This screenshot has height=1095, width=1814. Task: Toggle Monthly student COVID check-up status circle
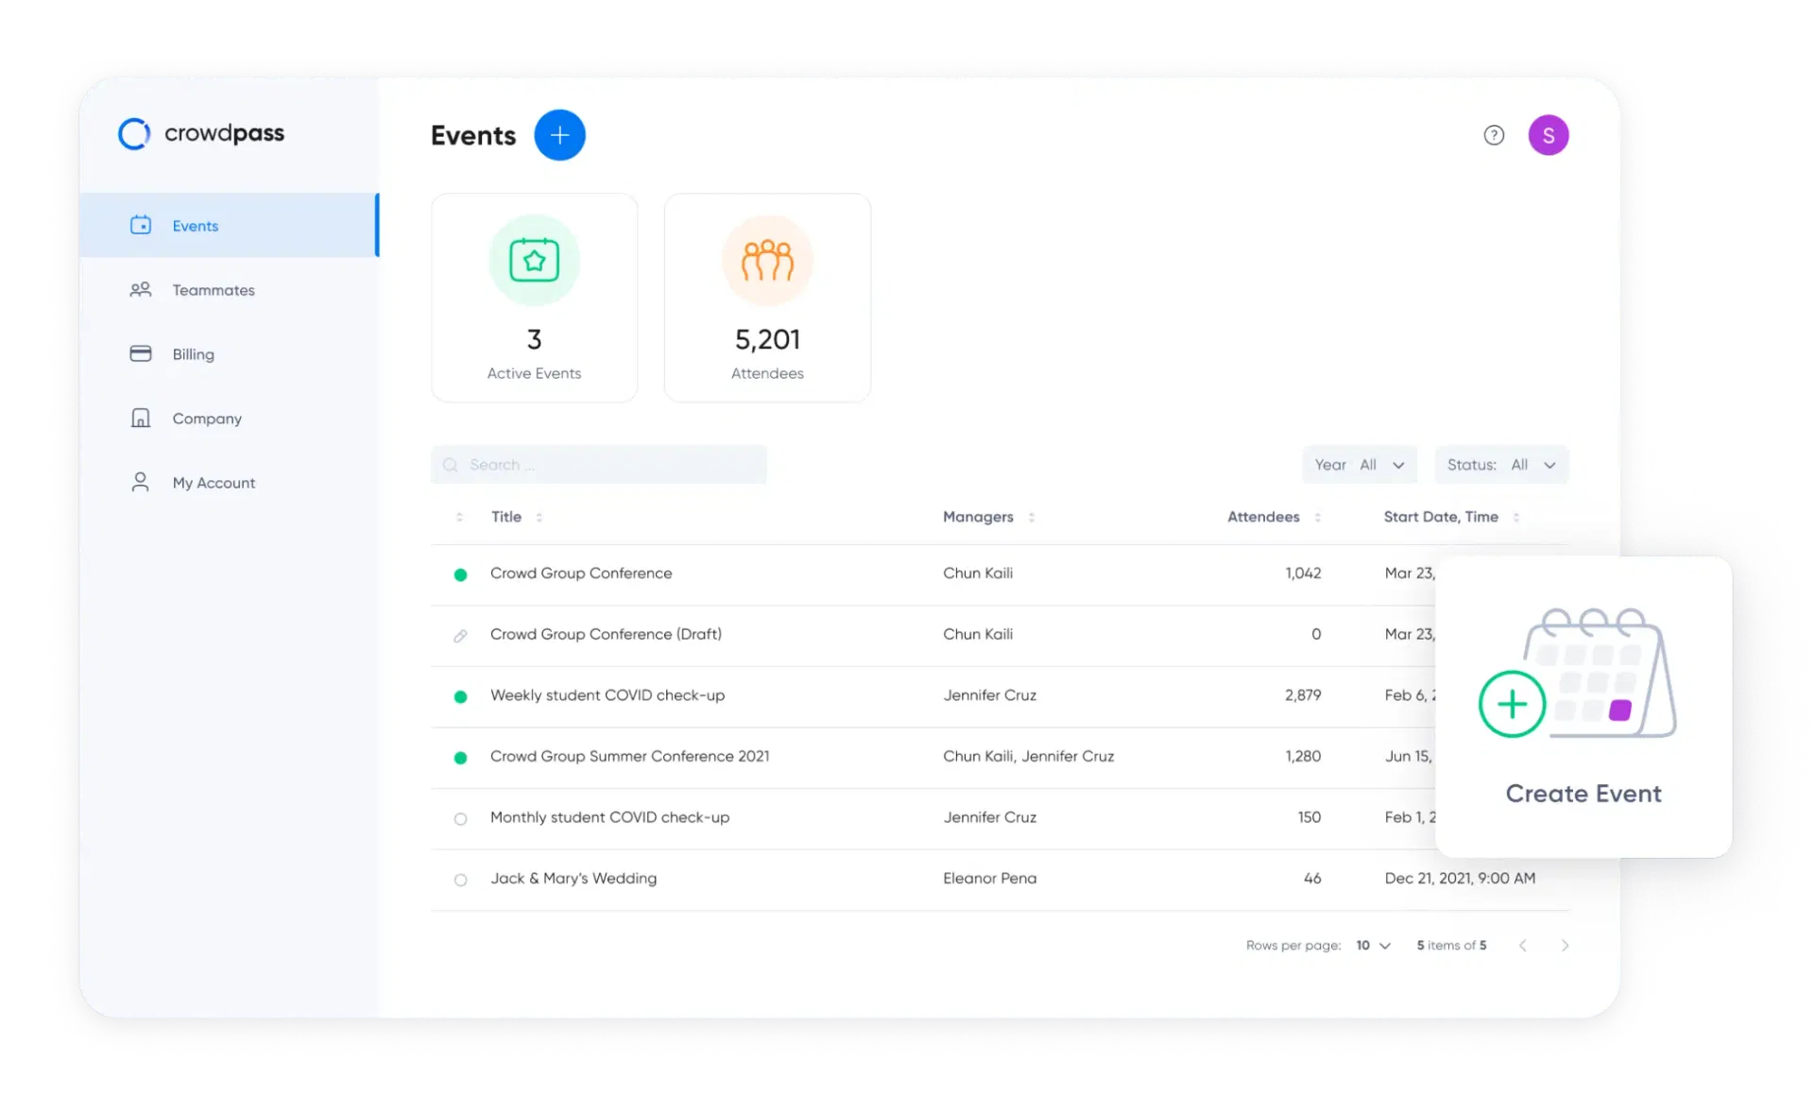click(460, 819)
